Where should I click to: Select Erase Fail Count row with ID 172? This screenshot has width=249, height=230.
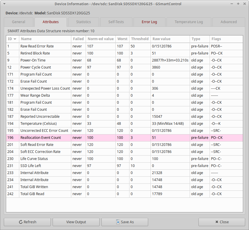pos(124,81)
